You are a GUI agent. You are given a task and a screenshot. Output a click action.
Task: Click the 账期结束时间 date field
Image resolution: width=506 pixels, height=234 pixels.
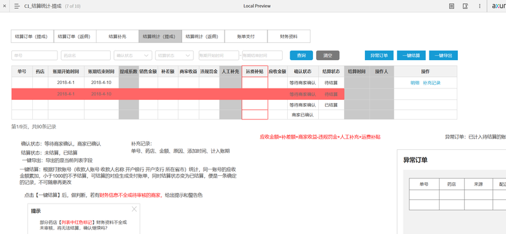pyautogui.click(x=262, y=56)
